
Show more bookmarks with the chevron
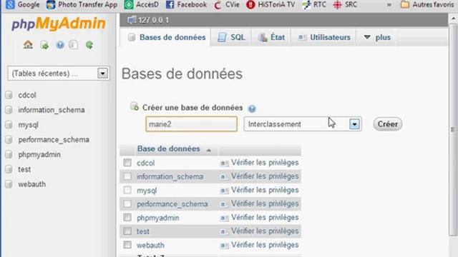(x=389, y=5)
